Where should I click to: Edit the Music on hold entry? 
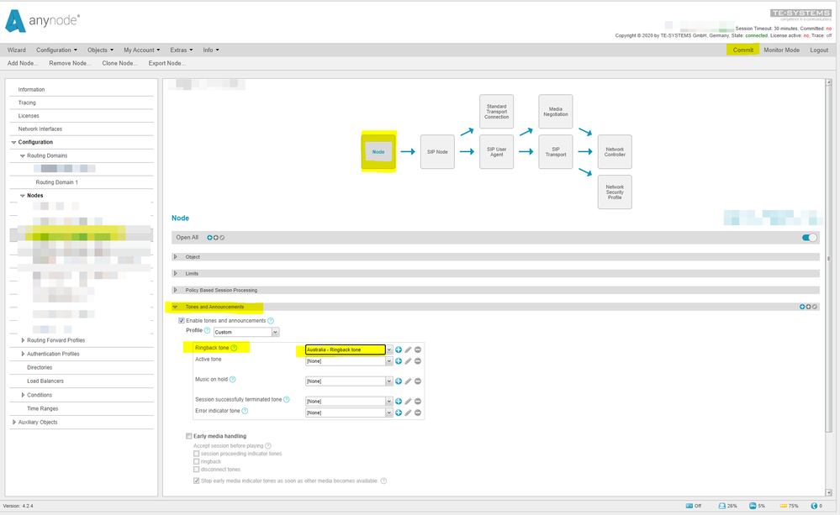[408, 381]
